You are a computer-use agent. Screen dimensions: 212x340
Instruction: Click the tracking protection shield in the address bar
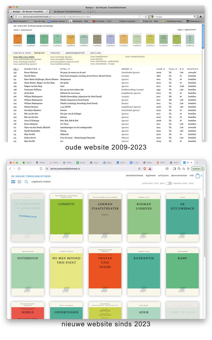click(x=145, y=169)
